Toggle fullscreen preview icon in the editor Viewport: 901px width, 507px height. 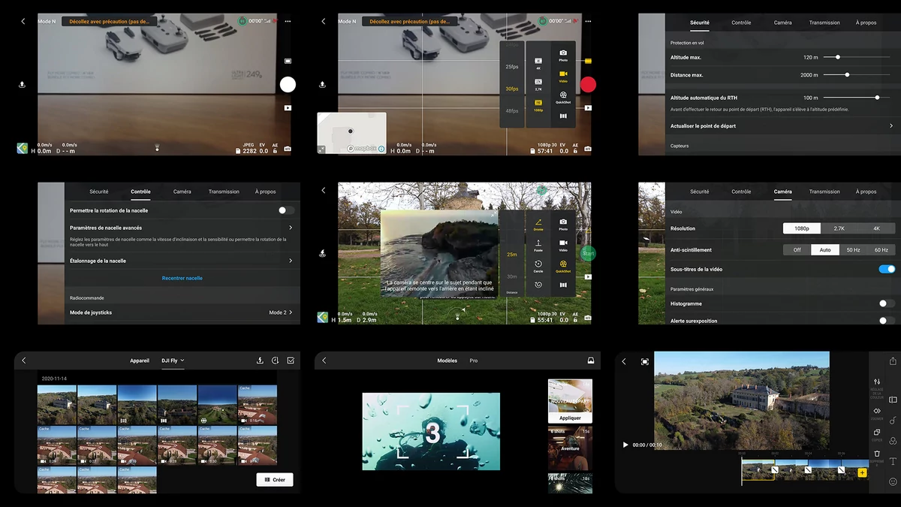coord(644,361)
